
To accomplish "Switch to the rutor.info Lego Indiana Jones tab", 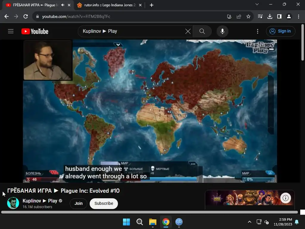I will pyautogui.click(x=110, y=5).
